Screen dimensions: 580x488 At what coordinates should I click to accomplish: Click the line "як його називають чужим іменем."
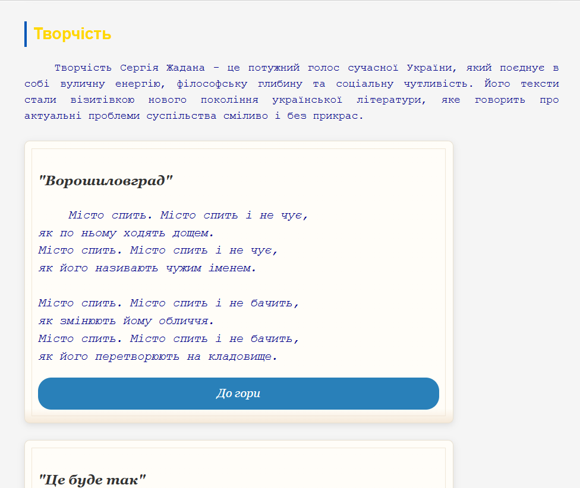pos(147,268)
